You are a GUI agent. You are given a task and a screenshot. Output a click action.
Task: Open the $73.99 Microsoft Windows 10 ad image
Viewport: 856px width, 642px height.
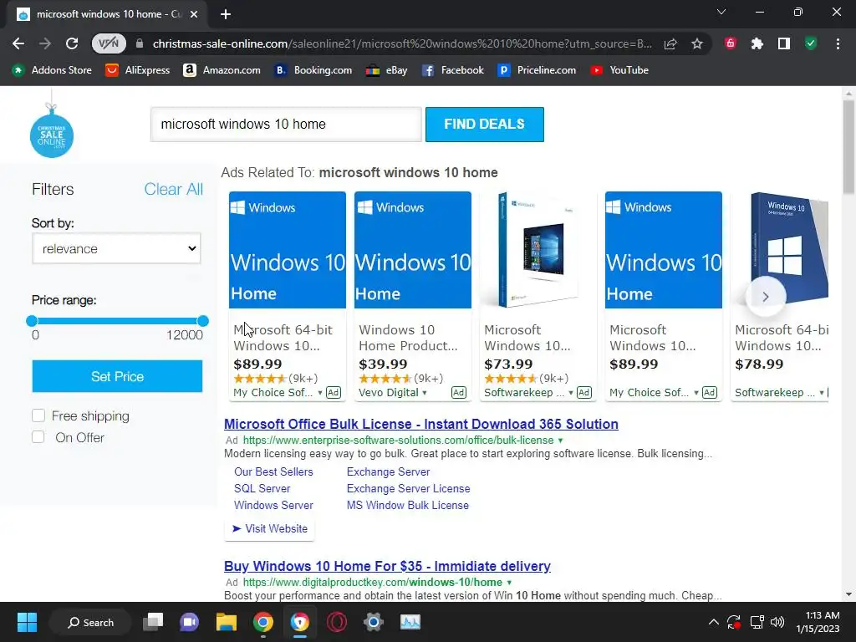[x=538, y=250]
